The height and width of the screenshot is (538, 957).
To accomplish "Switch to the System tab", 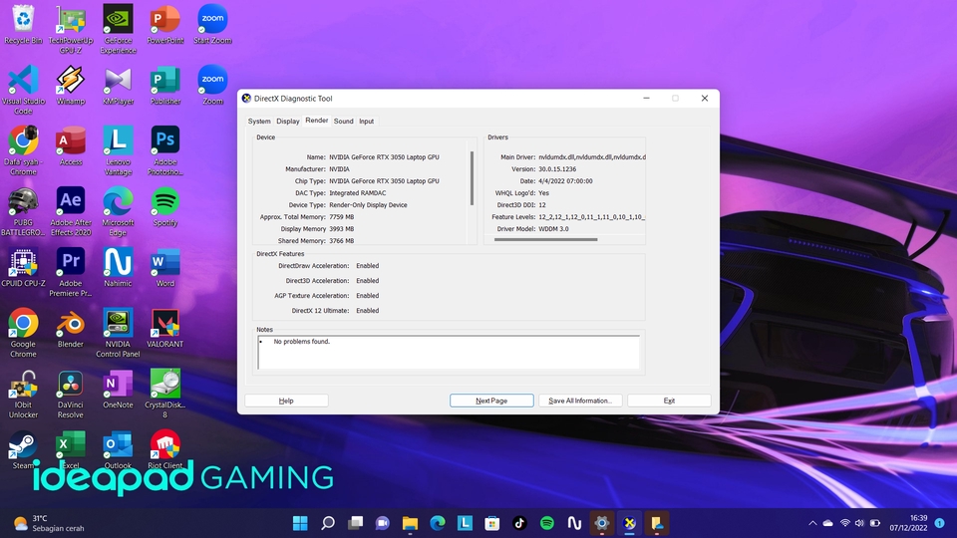I will tap(259, 122).
